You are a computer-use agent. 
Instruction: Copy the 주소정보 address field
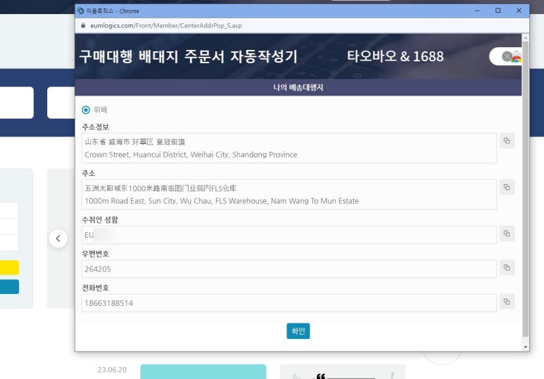507,141
